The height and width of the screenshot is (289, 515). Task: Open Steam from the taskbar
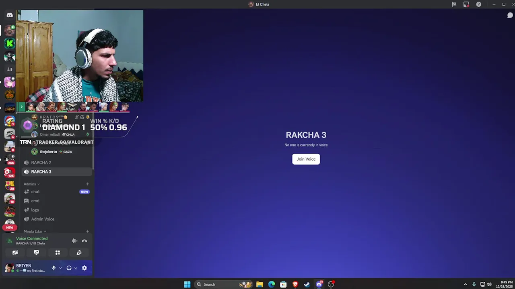click(307, 284)
